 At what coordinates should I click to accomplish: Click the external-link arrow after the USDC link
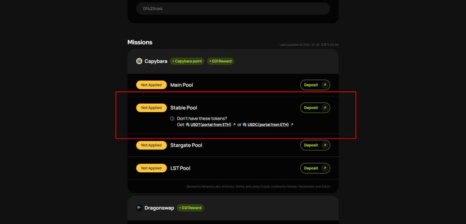pos(292,124)
